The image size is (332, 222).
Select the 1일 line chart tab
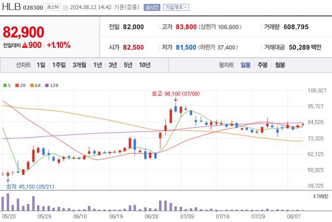[41, 65]
